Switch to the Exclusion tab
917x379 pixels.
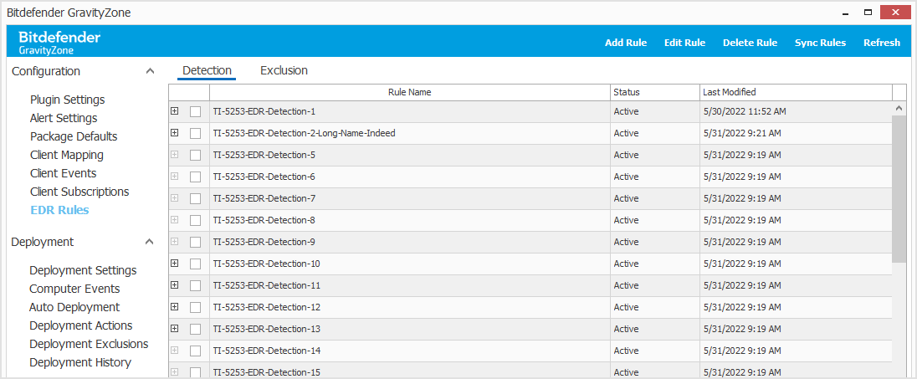click(x=284, y=70)
